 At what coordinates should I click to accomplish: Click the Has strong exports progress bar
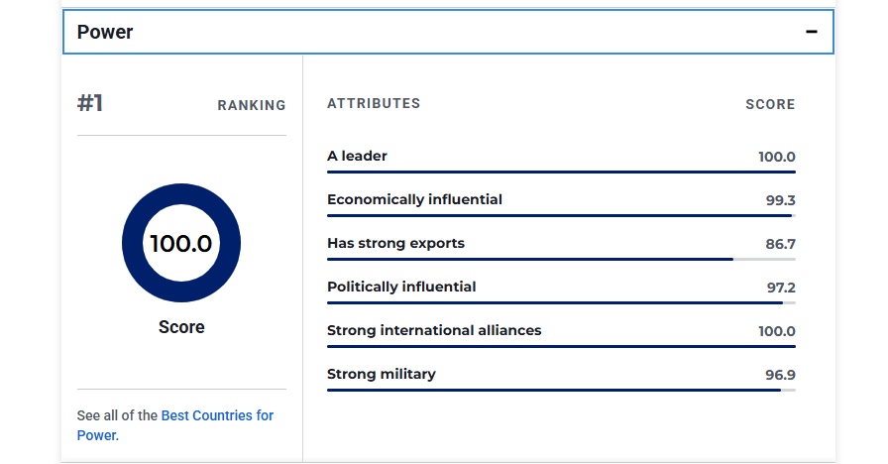pyautogui.click(x=560, y=260)
